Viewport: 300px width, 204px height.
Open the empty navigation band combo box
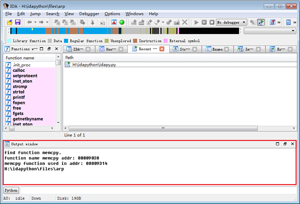tap(270, 31)
